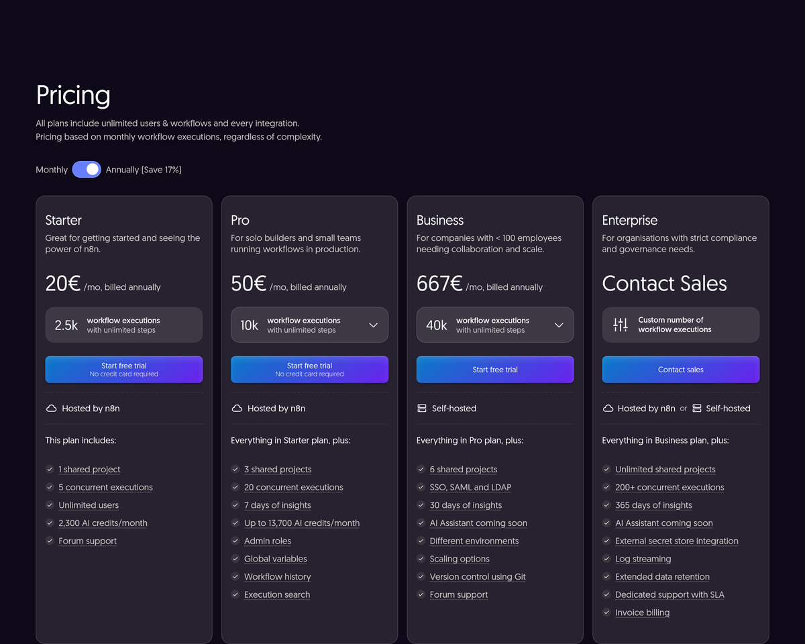Click checkmark beside 3 shared projects
The height and width of the screenshot is (644, 805).
tap(235, 469)
